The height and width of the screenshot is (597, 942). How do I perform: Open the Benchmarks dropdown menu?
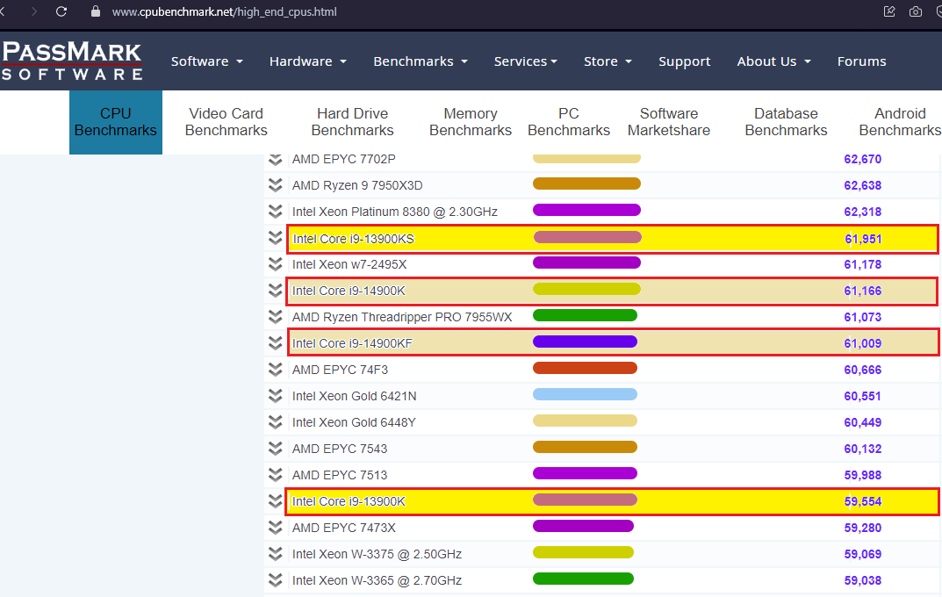(x=420, y=61)
